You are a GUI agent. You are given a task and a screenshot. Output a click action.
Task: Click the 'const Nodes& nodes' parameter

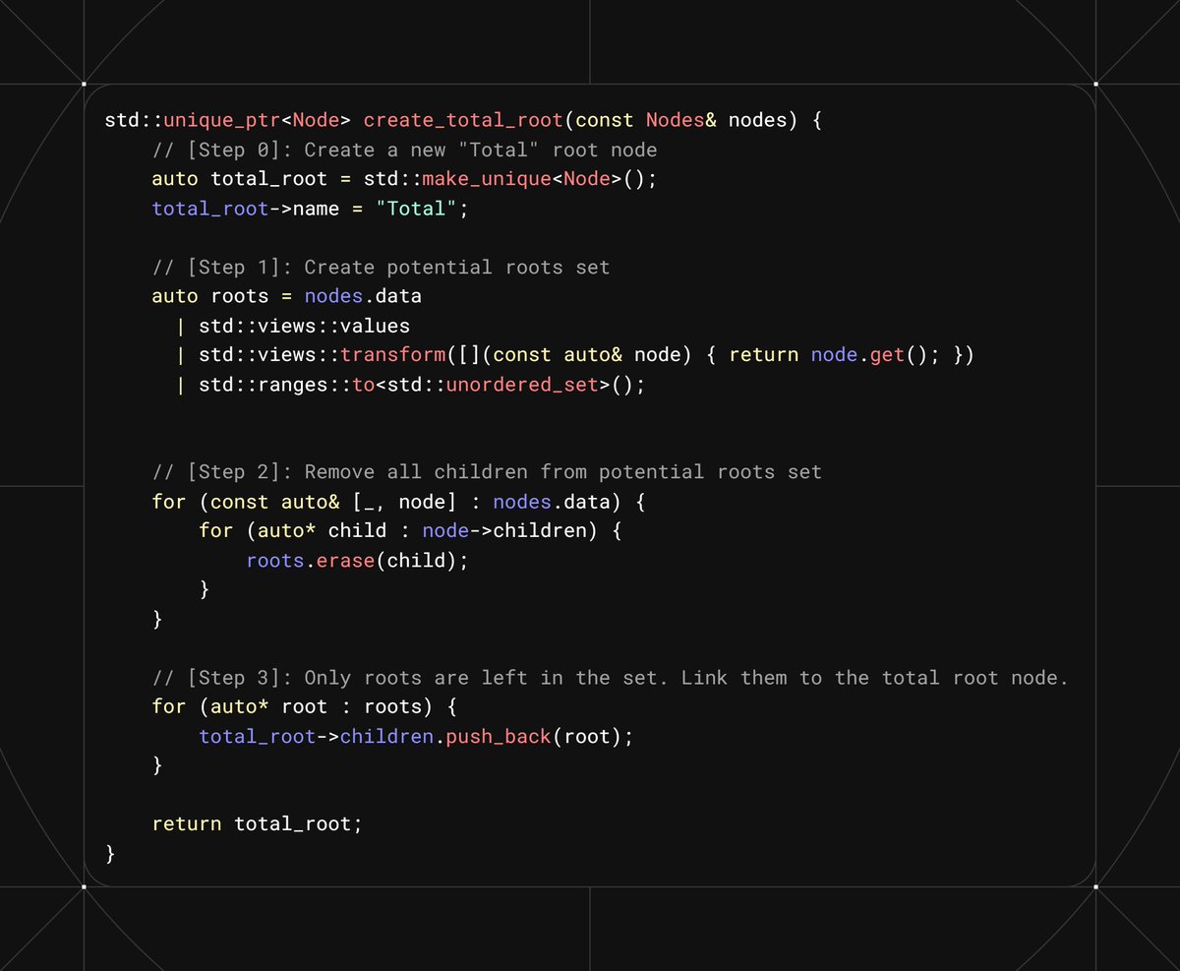pos(679,121)
